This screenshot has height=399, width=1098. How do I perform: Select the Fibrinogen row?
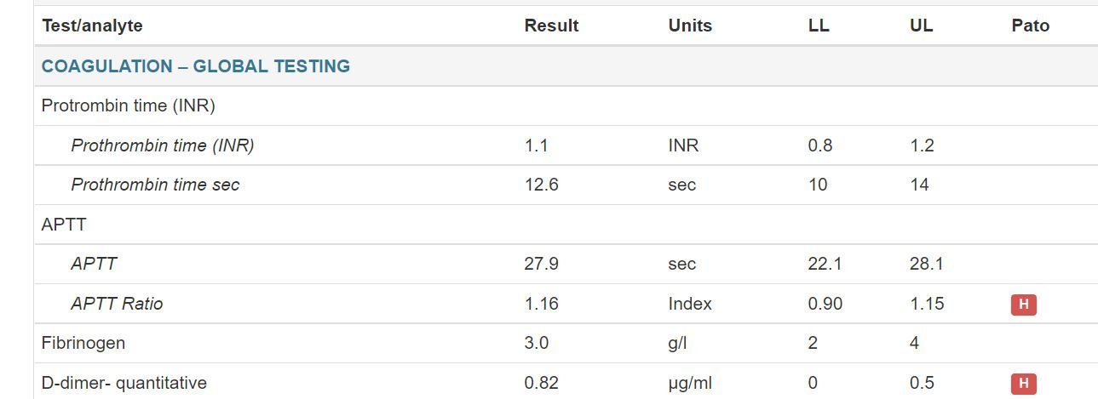click(x=83, y=343)
